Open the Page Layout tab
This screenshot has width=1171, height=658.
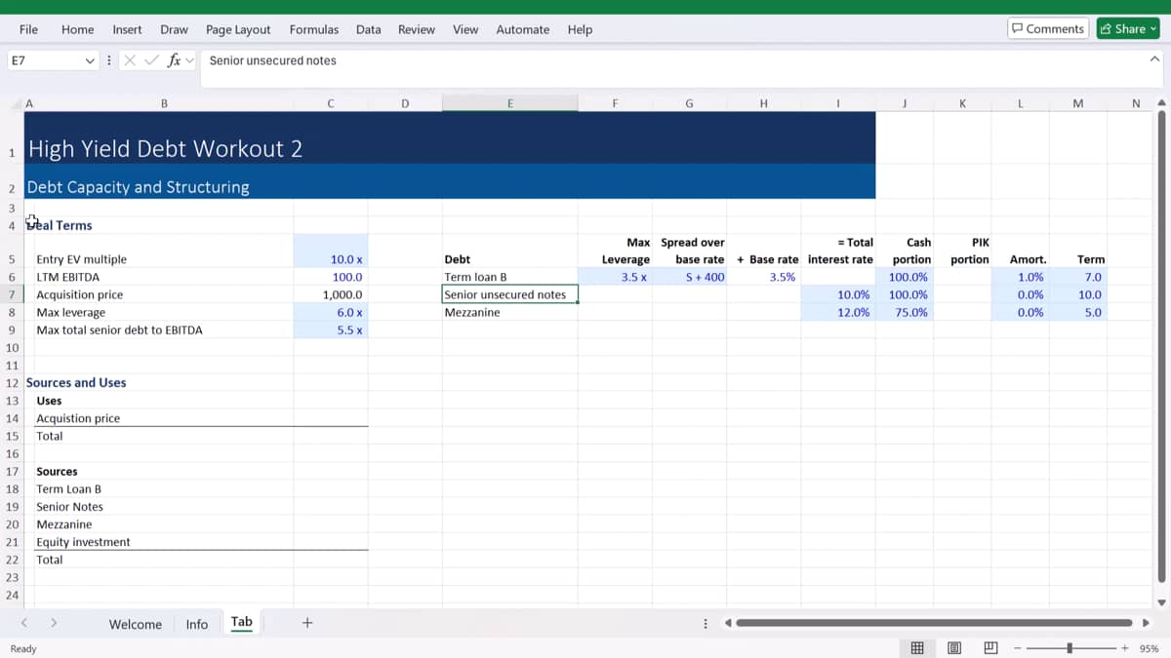pos(238,29)
